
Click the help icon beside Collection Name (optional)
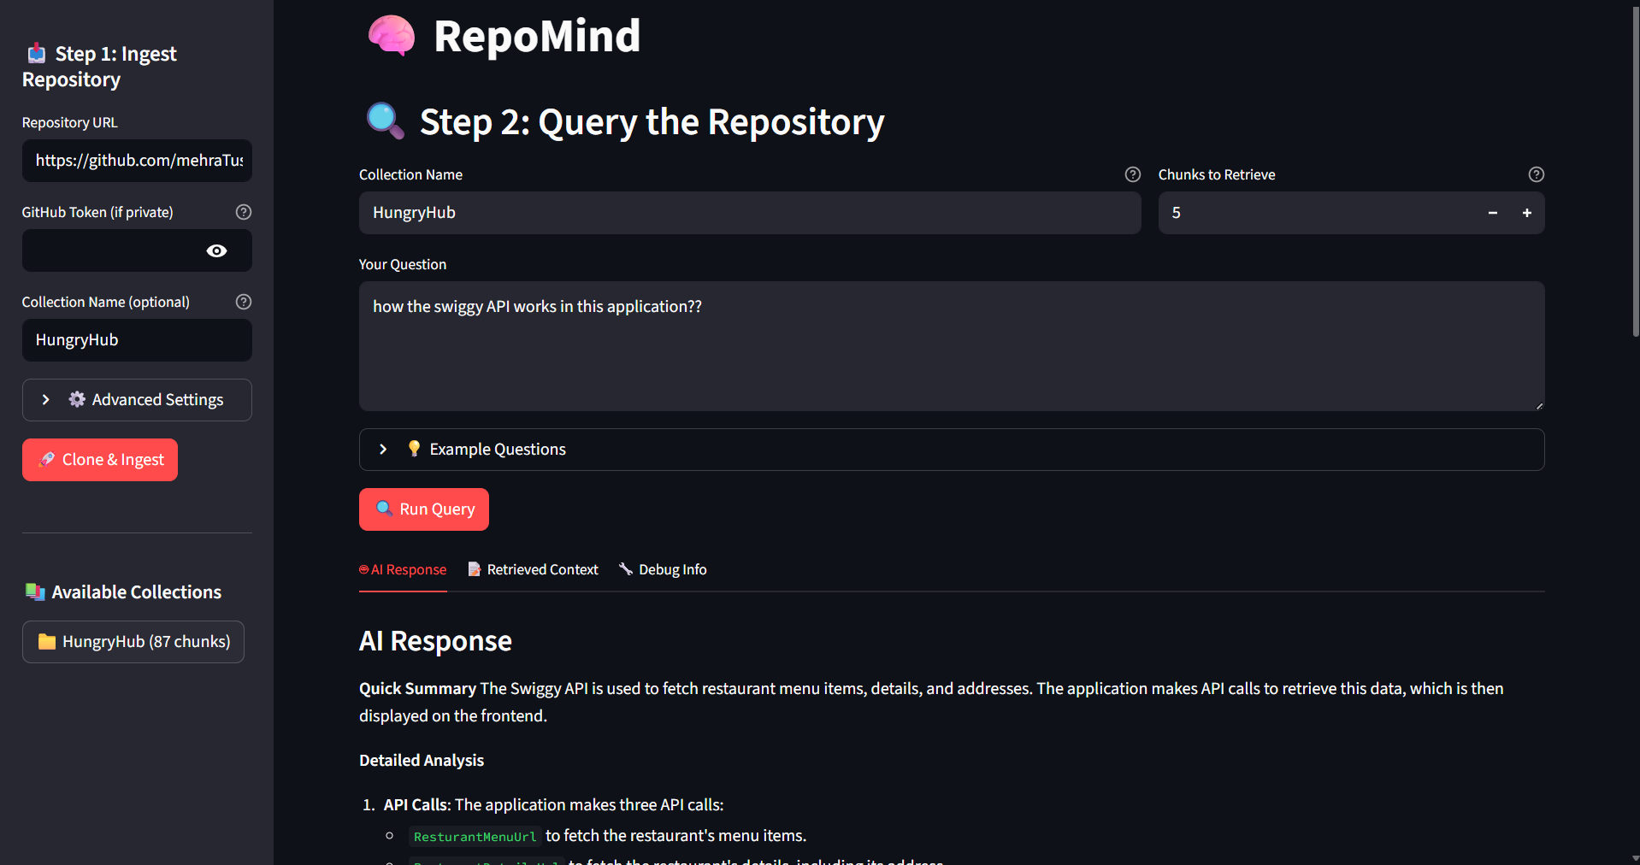(244, 302)
